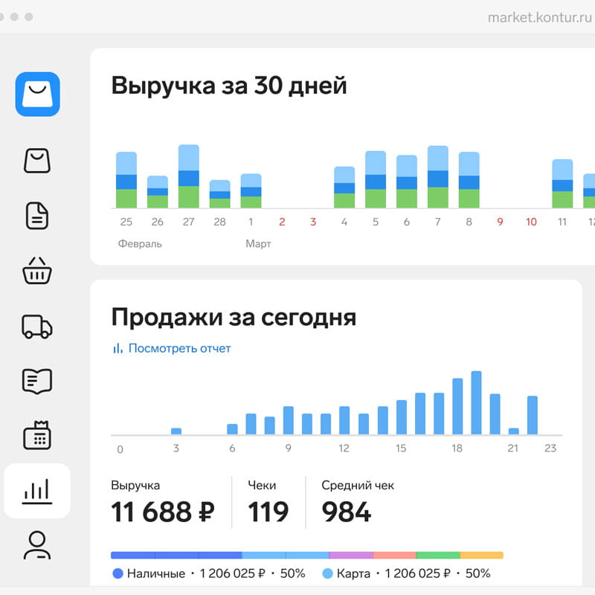Open the shopping bag sidebar section
Image resolution: width=595 pixels, height=595 pixels.
point(37,161)
